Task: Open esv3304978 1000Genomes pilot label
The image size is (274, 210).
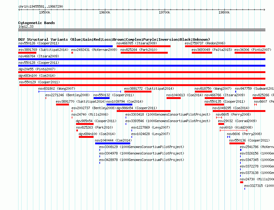Action: pos(142,153)
